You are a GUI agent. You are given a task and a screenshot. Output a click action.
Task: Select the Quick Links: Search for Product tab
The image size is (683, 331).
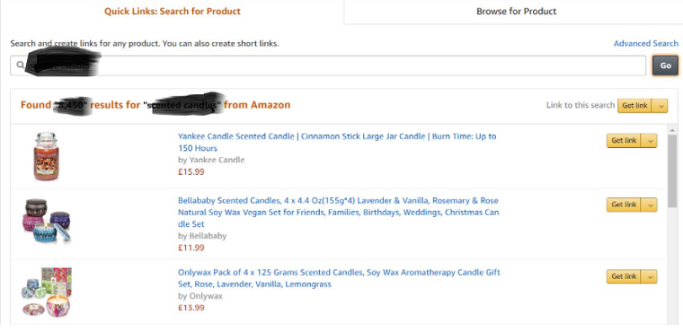172,12
